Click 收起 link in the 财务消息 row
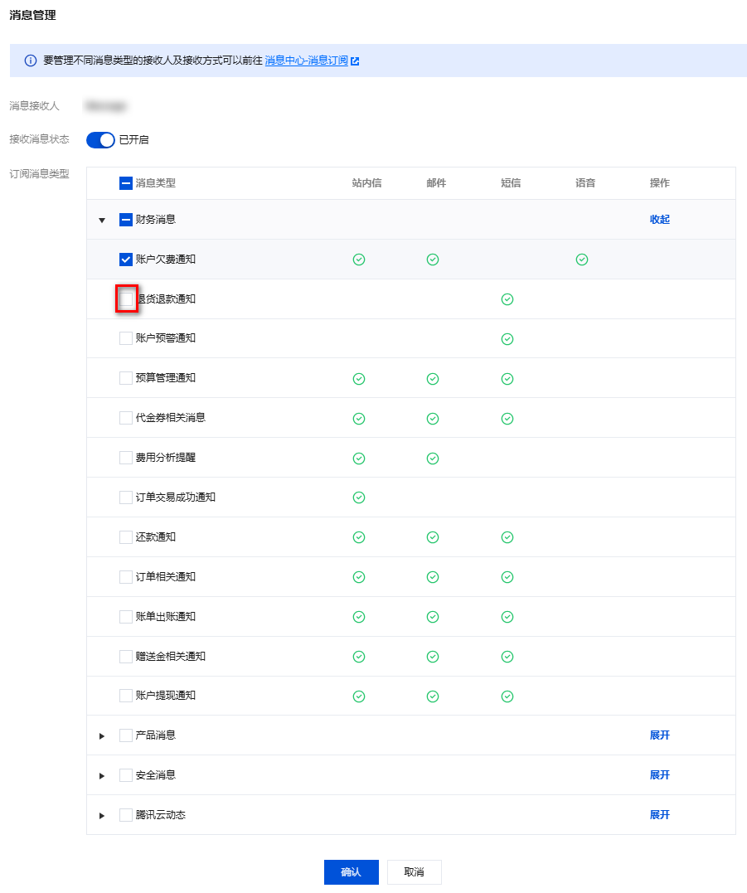The height and width of the screenshot is (893, 747). (x=660, y=220)
